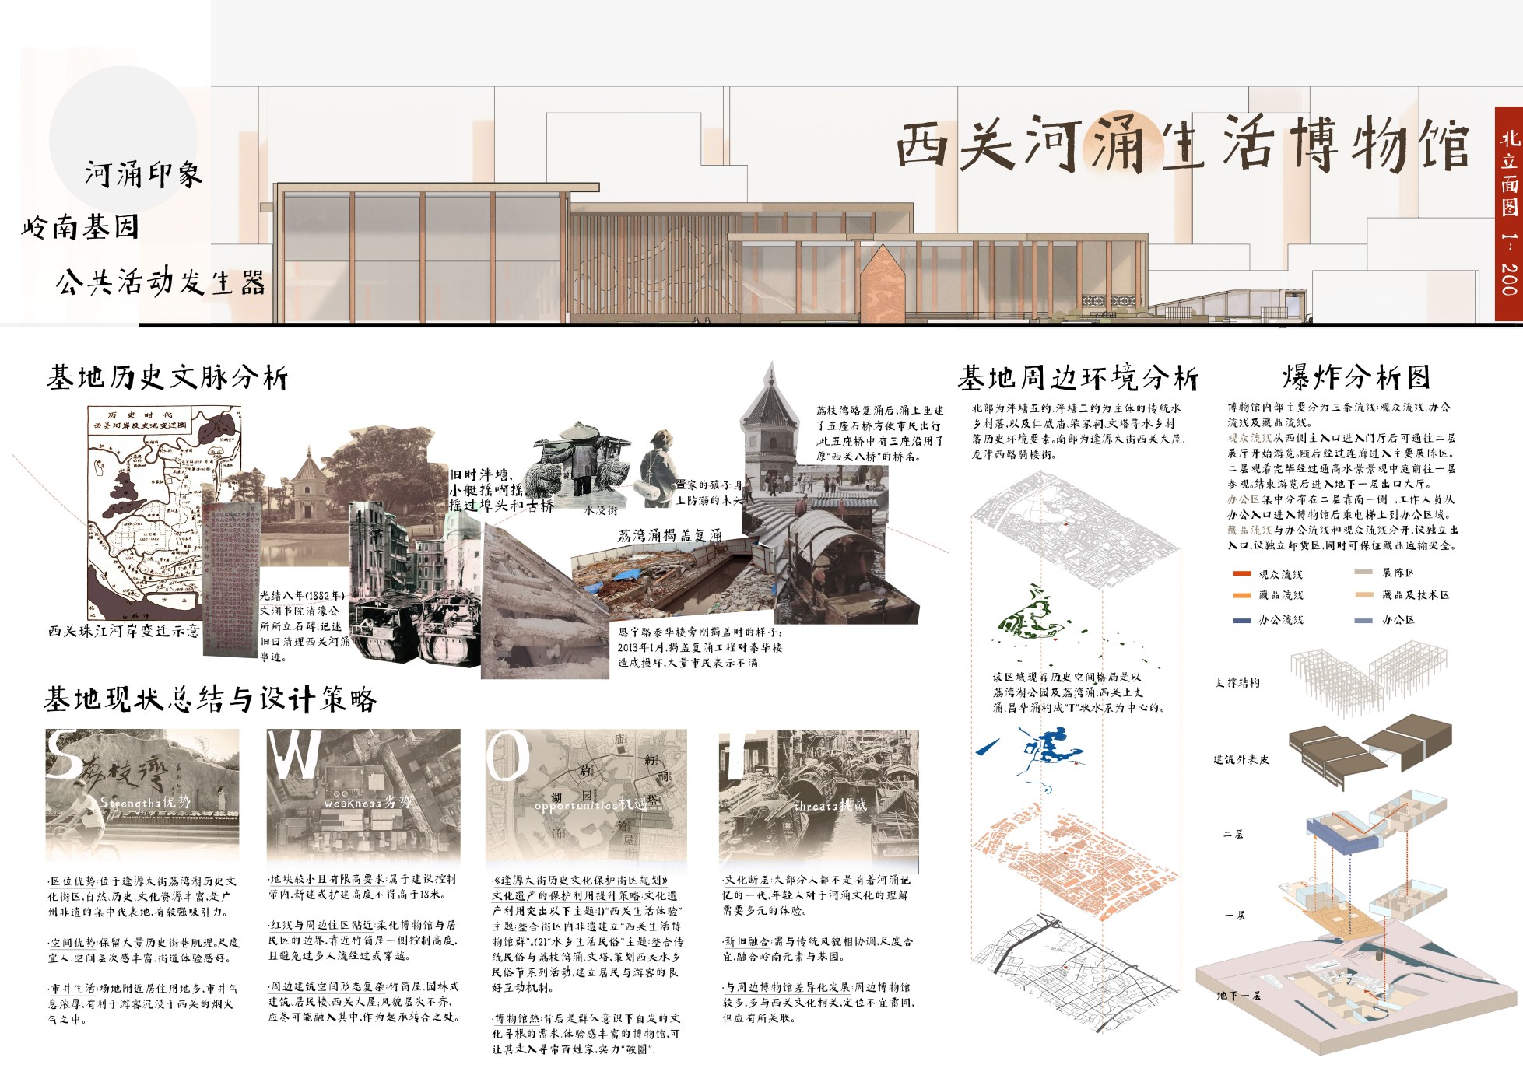Click the 地块较小且有限高要求 paragraph
The image size is (1523, 1075).
point(362,887)
